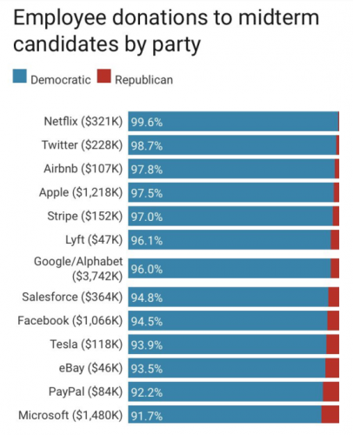Screen dimensions: 353x435
Task: Click the Twitter 98.7% bar
Action: (x=232, y=145)
